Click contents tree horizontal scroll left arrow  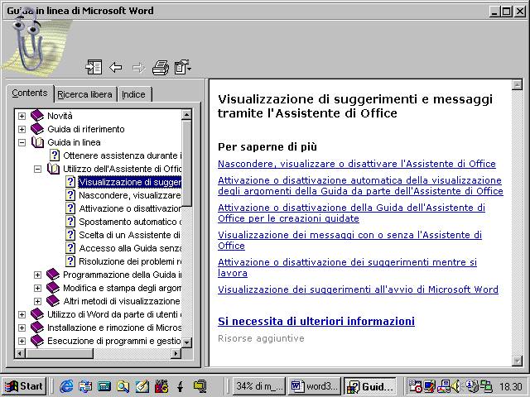20,353
